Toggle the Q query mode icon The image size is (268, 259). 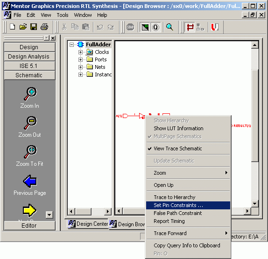pyautogui.click(x=155, y=27)
